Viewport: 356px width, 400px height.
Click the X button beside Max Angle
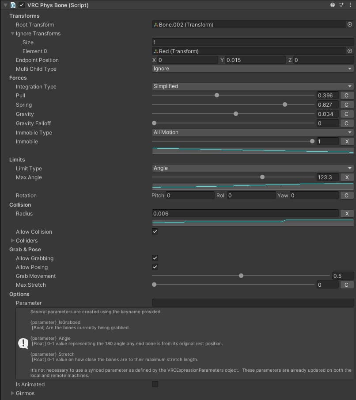point(347,177)
